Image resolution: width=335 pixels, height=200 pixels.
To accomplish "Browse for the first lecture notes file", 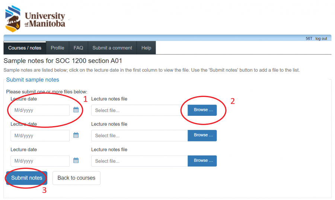I will coord(202,110).
